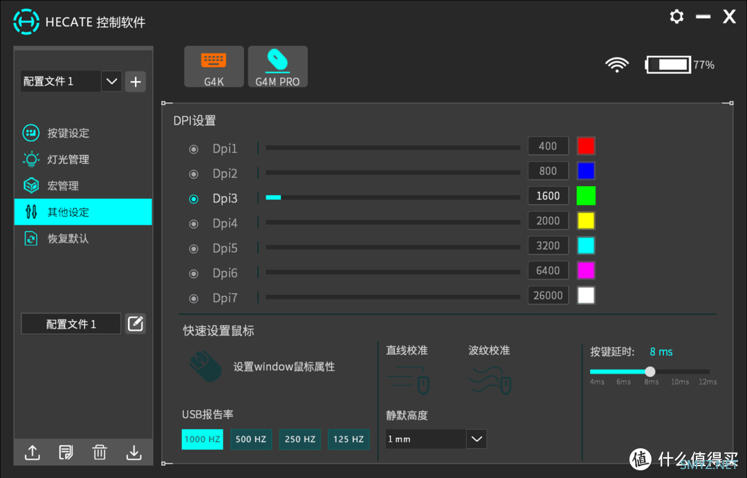Screen dimensions: 747x478
Task: Open the green color swatch for Dpi3
Action: click(586, 196)
